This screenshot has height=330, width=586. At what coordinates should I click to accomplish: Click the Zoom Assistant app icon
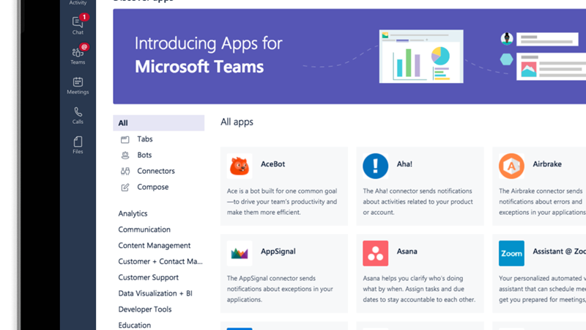511,253
